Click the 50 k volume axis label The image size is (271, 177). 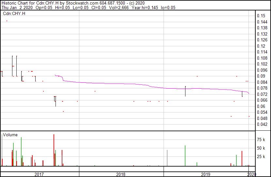coord(261,148)
